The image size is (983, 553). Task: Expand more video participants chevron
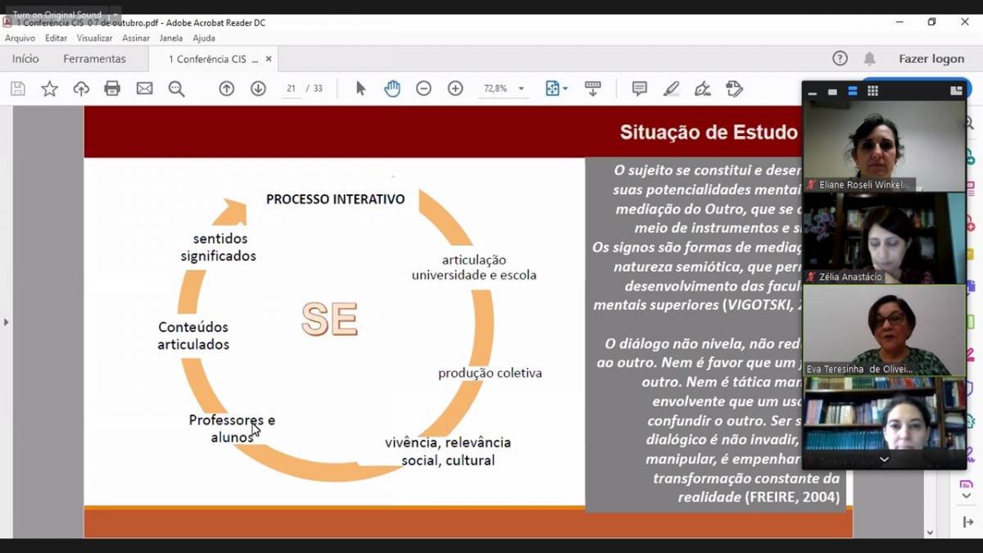pyautogui.click(x=884, y=460)
